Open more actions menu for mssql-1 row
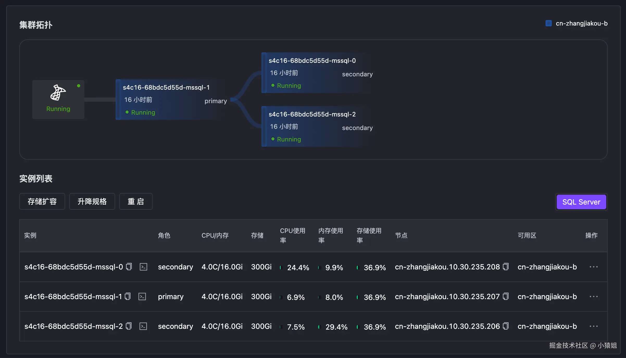 pos(593,297)
